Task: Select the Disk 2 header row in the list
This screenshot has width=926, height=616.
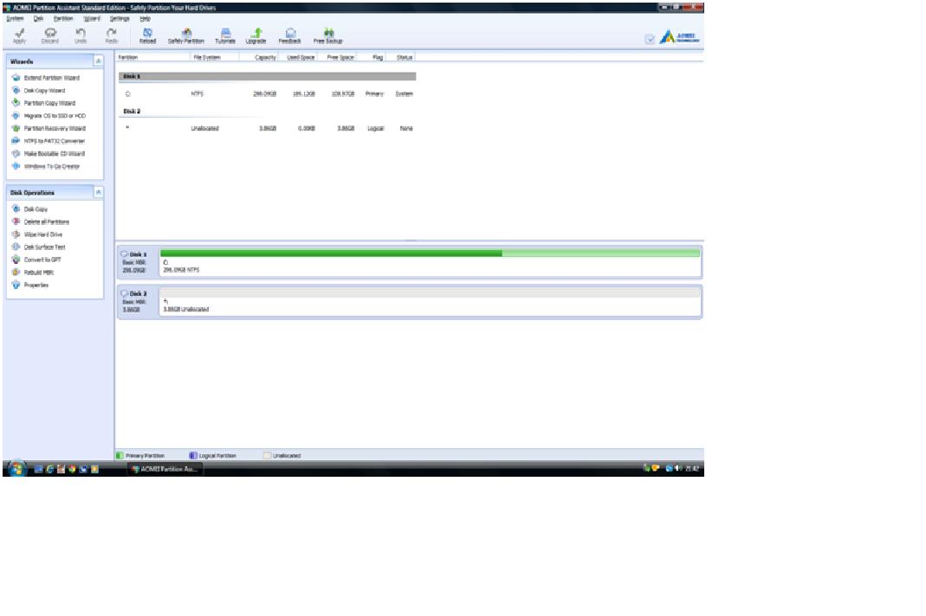Action: coord(267,112)
